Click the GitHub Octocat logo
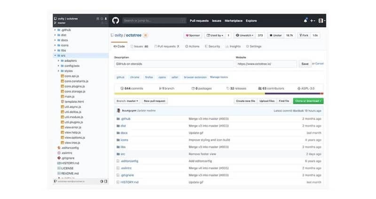This screenshot has height=199, width=376. pyautogui.click(x=115, y=21)
